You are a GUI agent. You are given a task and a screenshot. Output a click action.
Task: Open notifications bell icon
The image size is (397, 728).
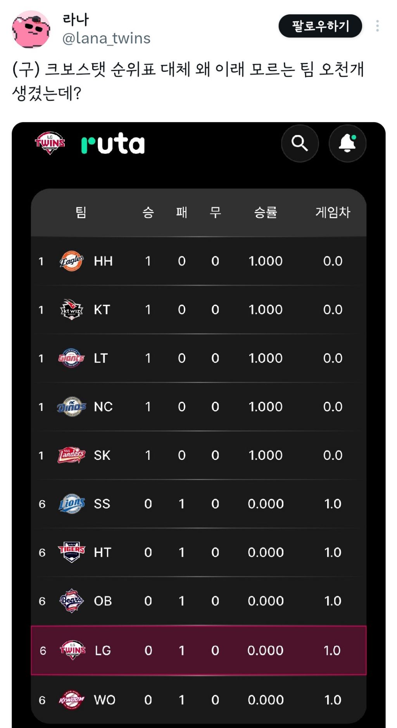[347, 143]
